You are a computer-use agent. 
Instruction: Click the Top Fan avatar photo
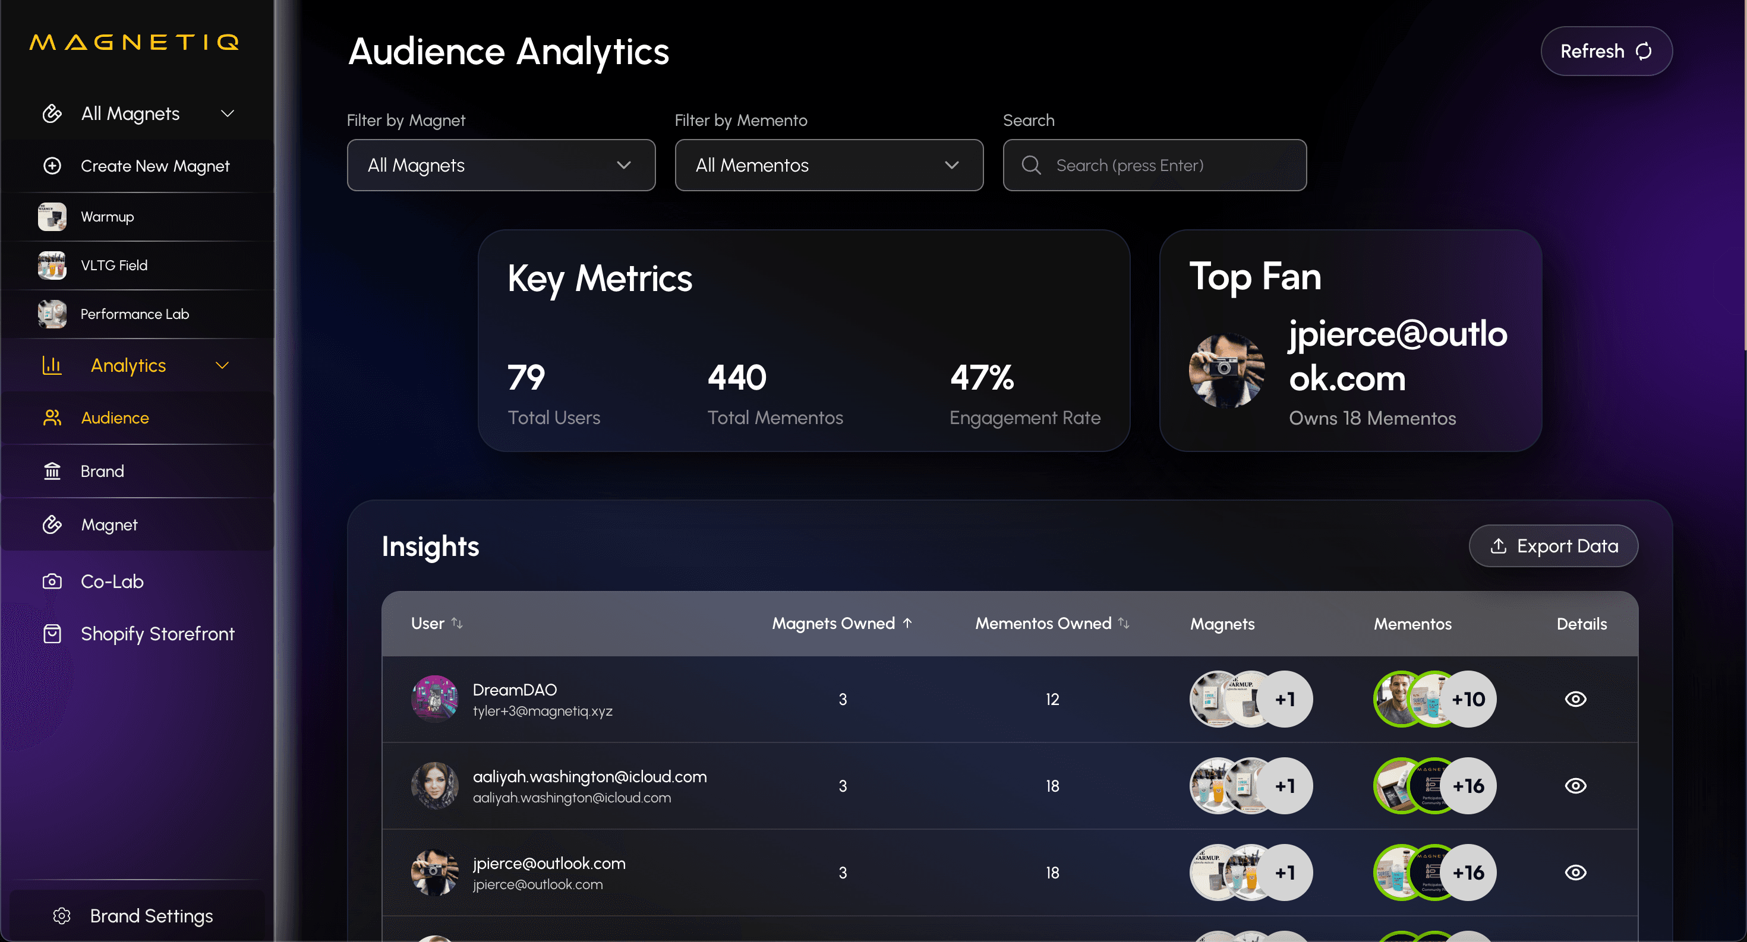click(1227, 371)
